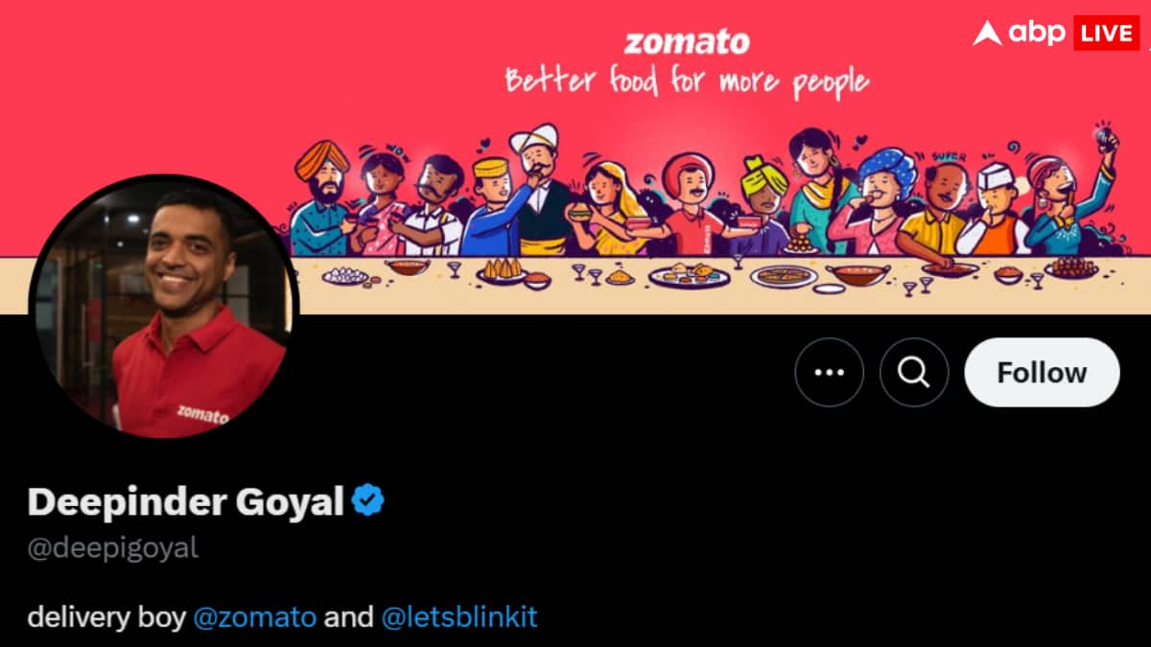Click the search magnifier icon on profile
Image resolution: width=1151 pixels, height=647 pixels.
(914, 373)
